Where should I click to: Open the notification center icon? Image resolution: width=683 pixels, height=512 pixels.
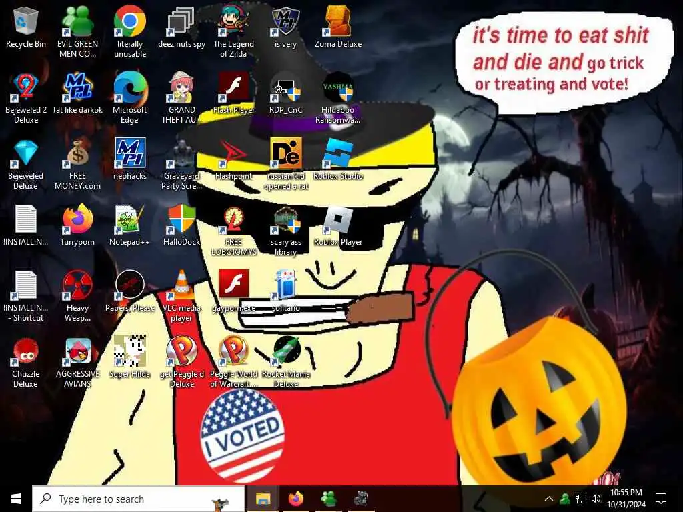tap(661, 499)
